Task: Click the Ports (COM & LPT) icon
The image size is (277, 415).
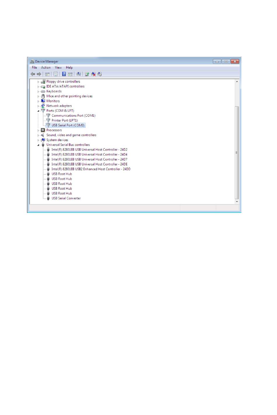Action: click(43, 111)
